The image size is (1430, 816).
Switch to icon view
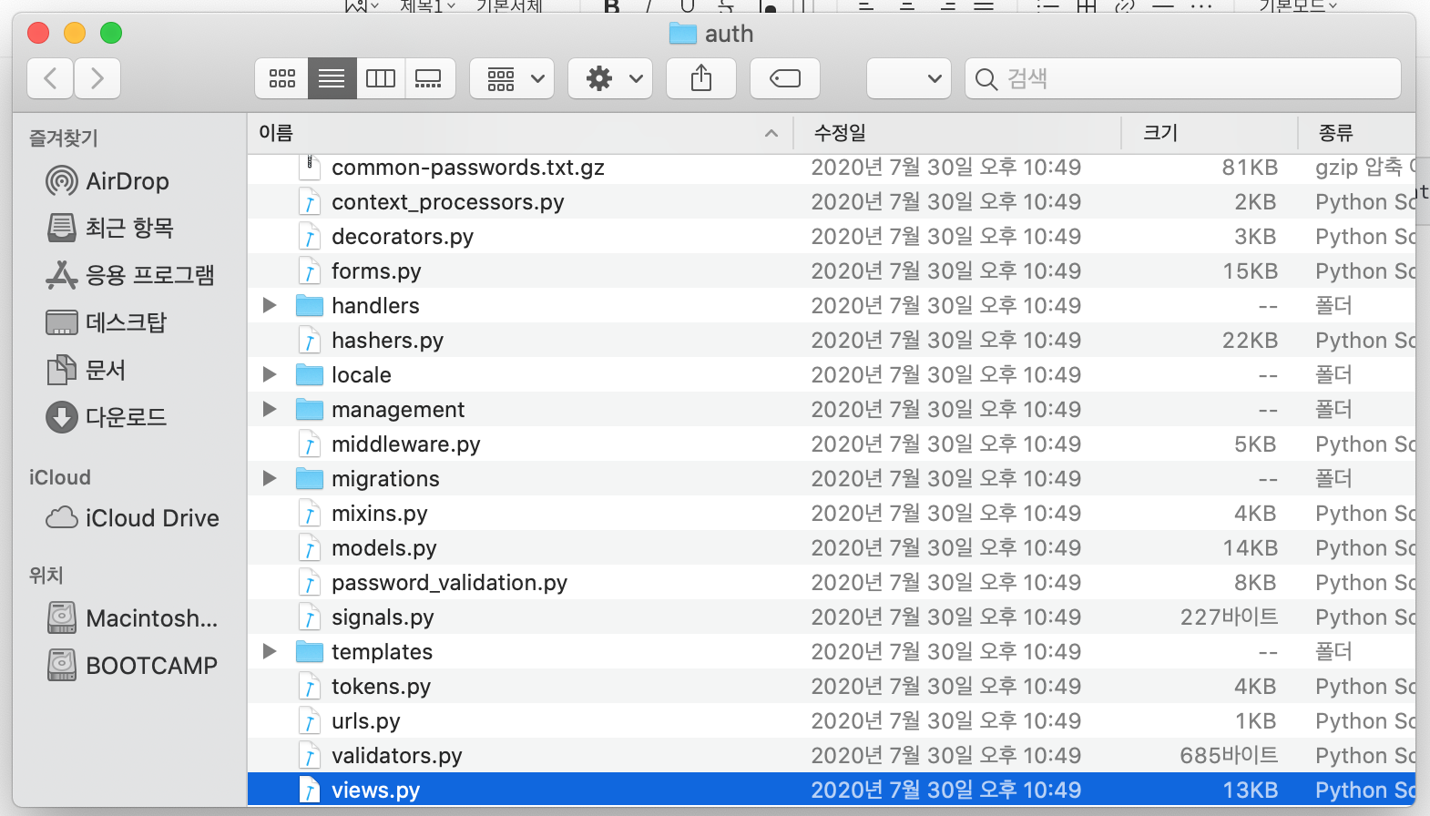[282, 78]
